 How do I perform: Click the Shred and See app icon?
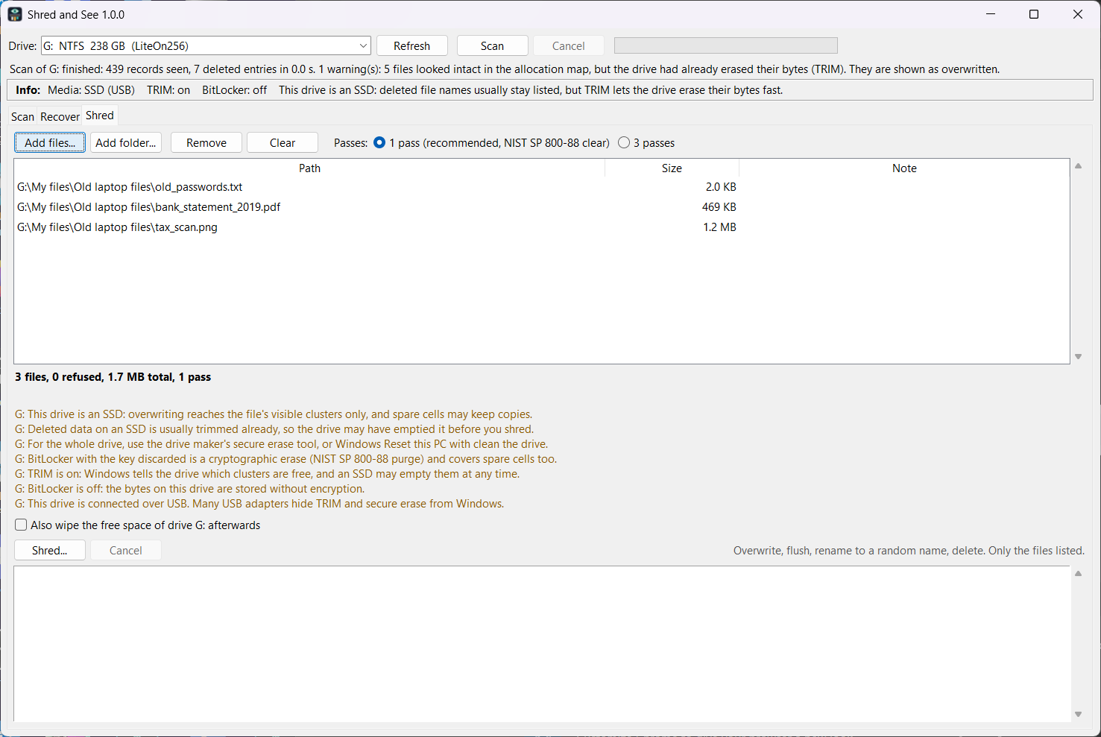point(15,14)
